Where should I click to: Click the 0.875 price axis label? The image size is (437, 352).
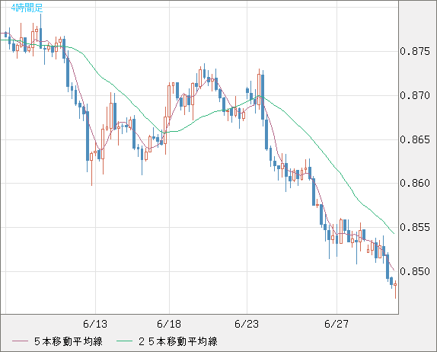click(415, 51)
